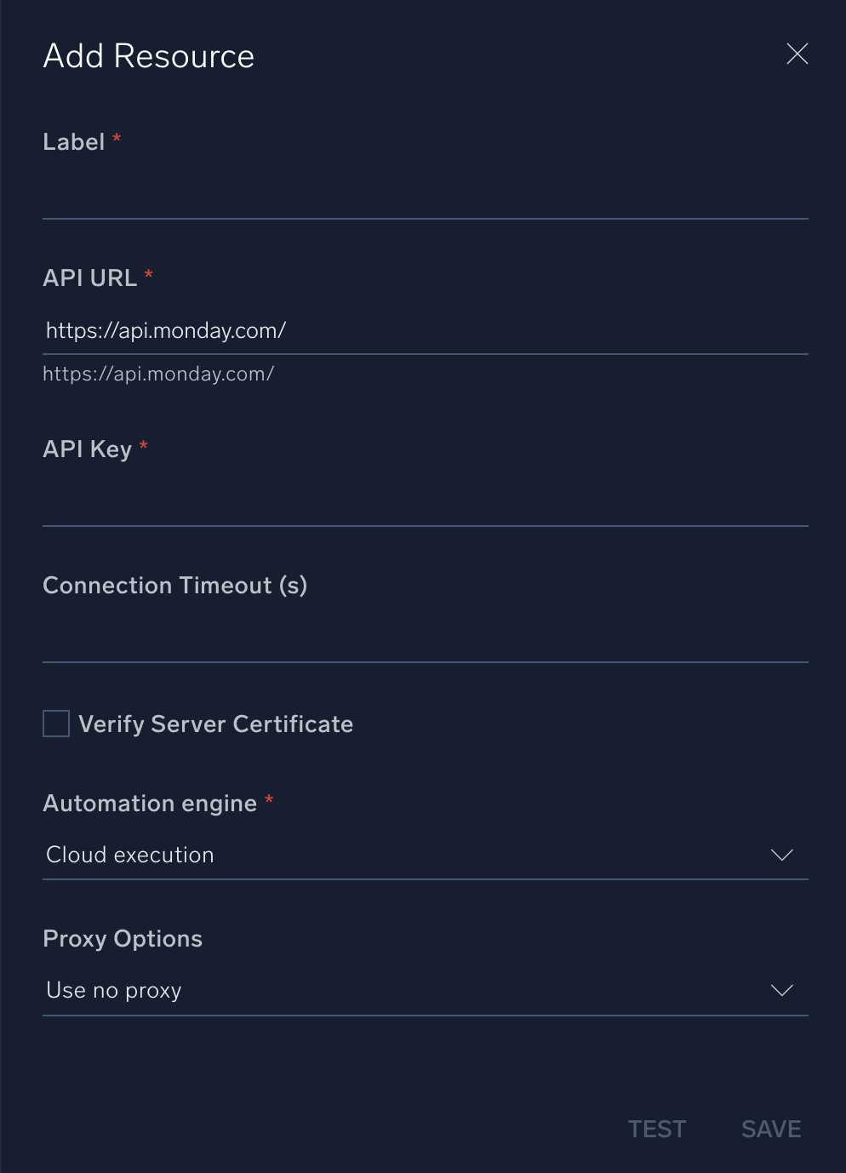This screenshot has height=1173, width=846.
Task: Focus the API URL text field
Action: 425,331
